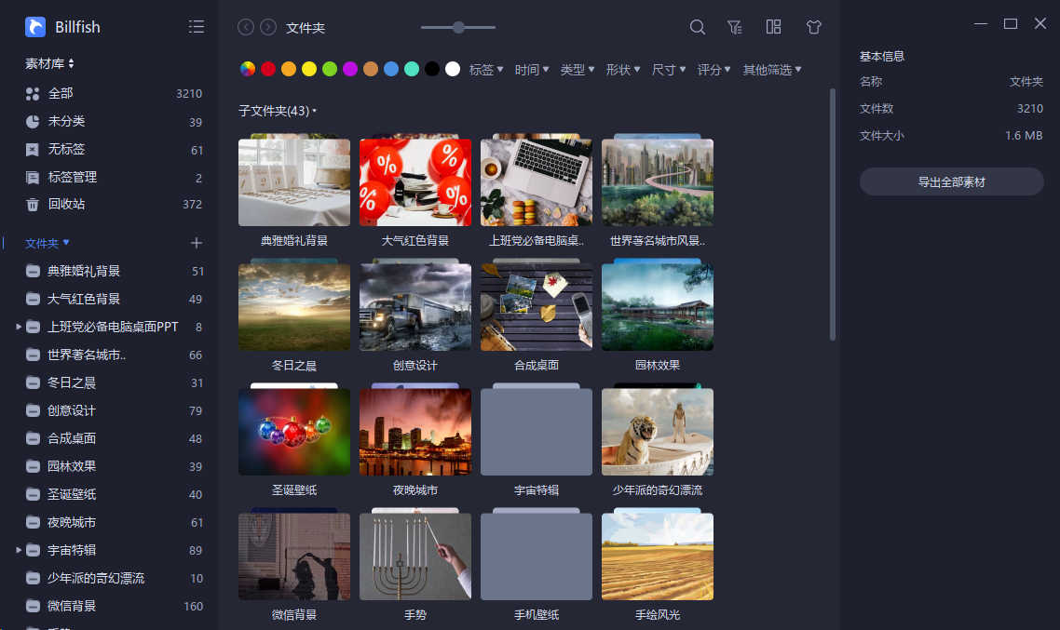Filter by green color swatch
Screen dimensions: 1060x630
pyautogui.click(x=329, y=69)
